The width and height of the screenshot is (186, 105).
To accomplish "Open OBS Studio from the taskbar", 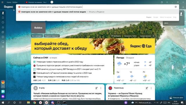I will click(58, 102).
